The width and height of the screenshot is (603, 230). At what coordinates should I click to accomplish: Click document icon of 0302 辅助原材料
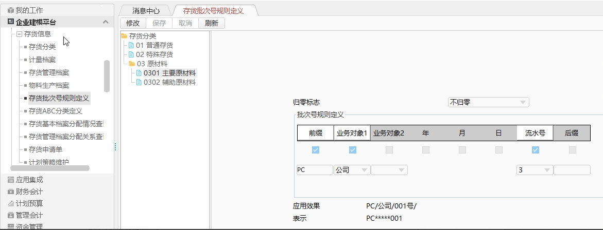139,82
